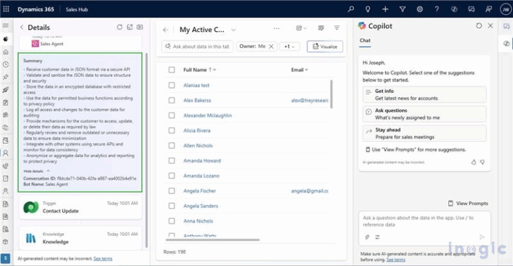
Task: Click the grid horizontal scrollbar
Action: (x=212, y=240)
